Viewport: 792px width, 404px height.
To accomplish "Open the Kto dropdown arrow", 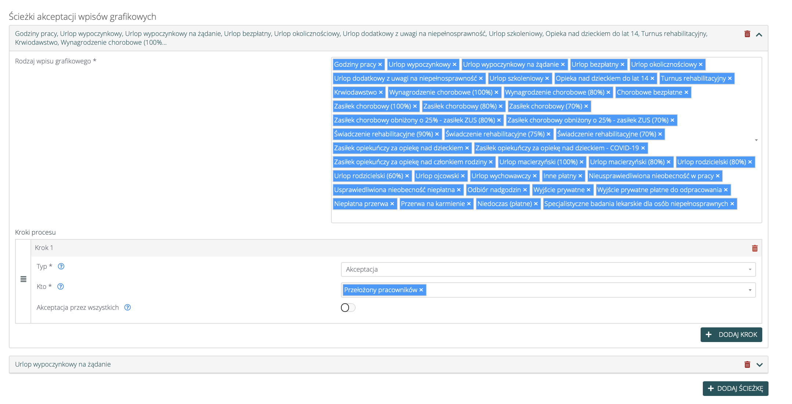I will pyautogui.click(x=750, y=290).
